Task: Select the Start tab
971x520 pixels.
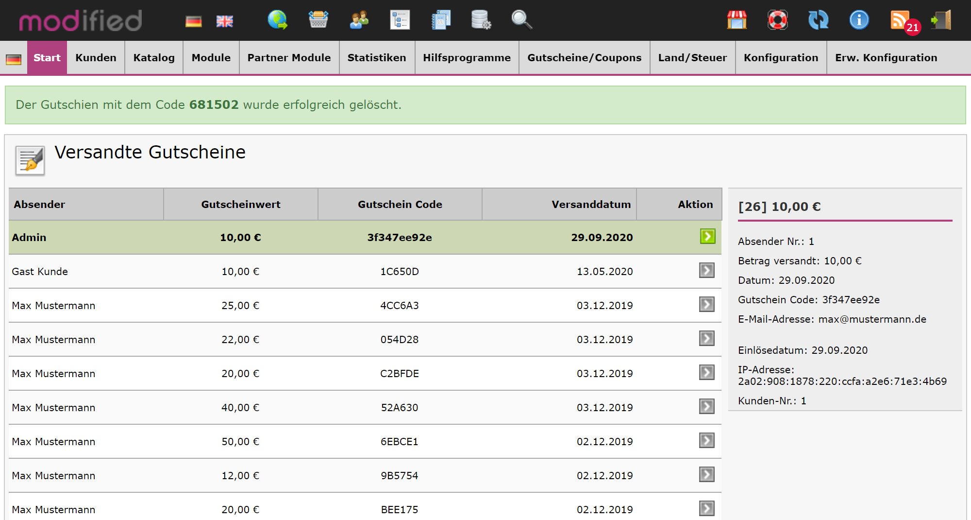Action: tap(47, 58)
